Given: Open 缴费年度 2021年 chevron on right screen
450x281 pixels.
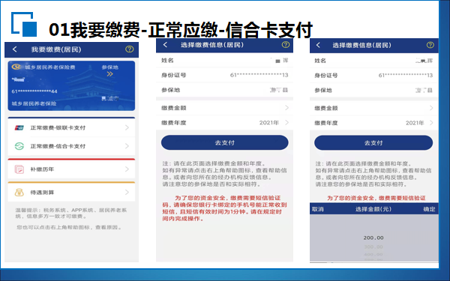Looking at the screenshot, I should pyautogui.click(x=431, y=123).
